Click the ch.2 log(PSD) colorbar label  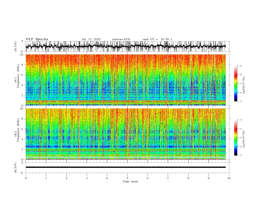(x=244, y=139)
